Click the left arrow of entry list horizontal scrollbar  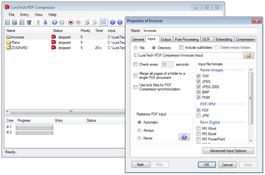pyautogui.click(x=7, y=112)
